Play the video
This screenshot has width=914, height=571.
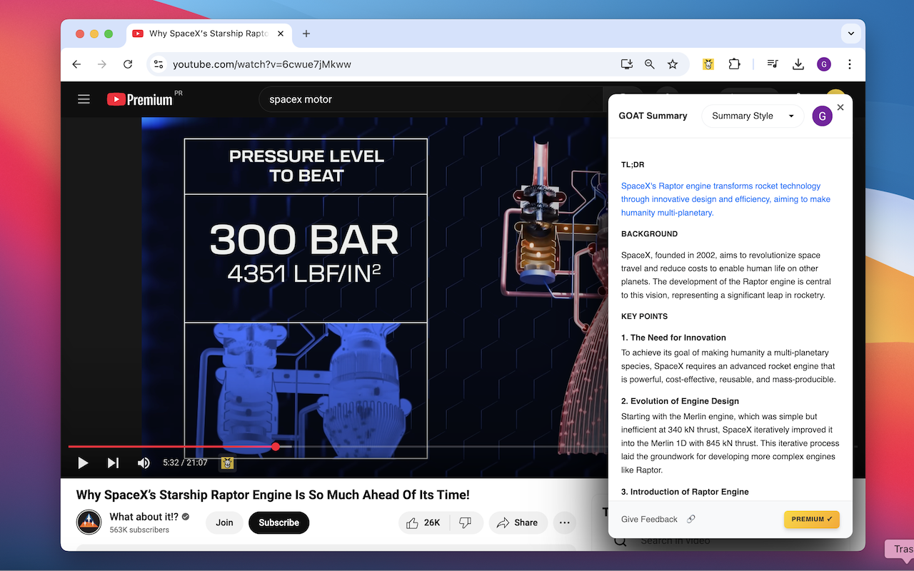click(x=83, y=463)
